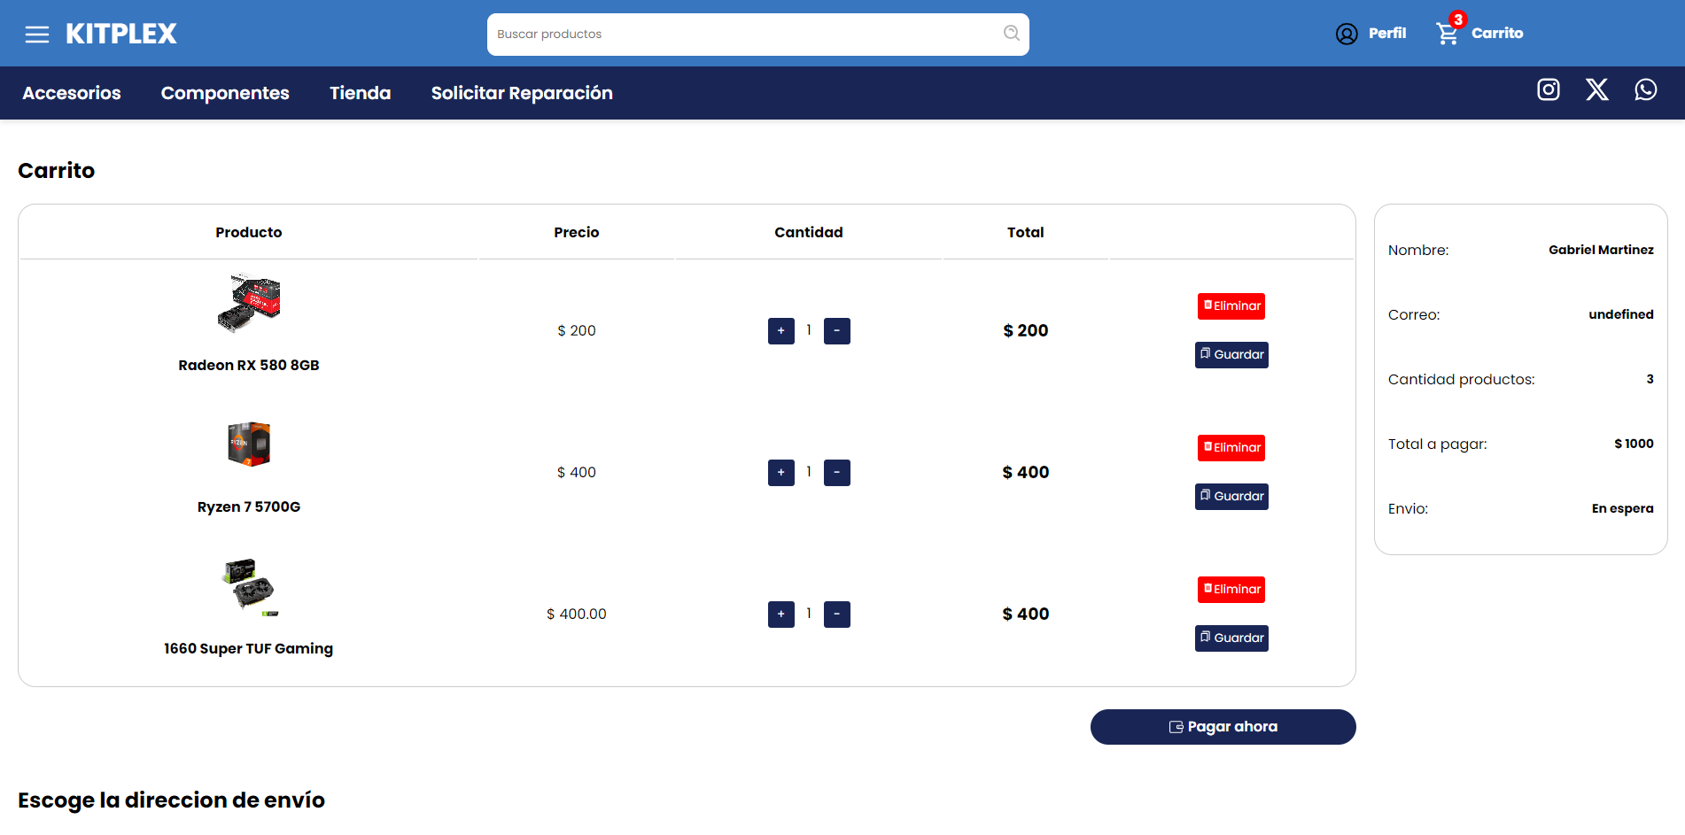Decrease quantity of 1660 Super TUF Gaming

[837, 615]
